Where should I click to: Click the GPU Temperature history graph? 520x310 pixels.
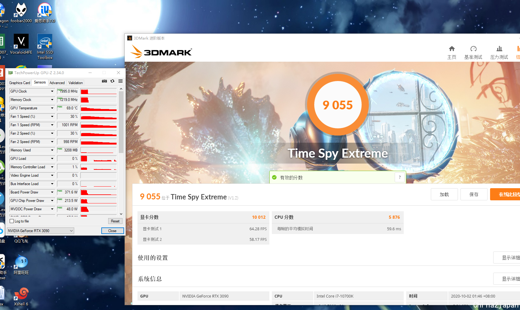[99, 108]
